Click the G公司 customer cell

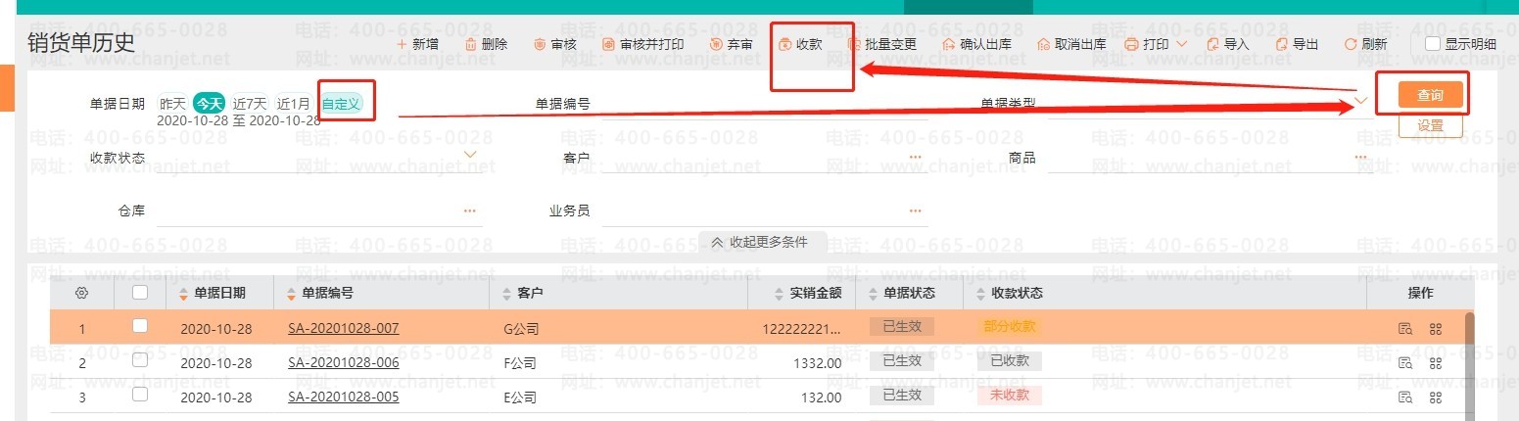coord(520,329)
